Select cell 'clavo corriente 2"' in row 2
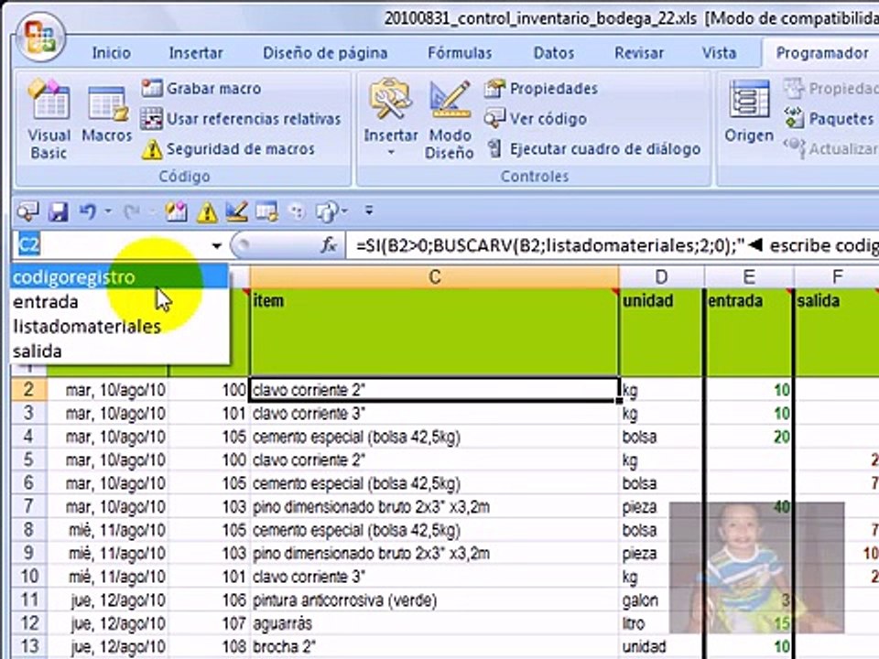 coord(434,390)
